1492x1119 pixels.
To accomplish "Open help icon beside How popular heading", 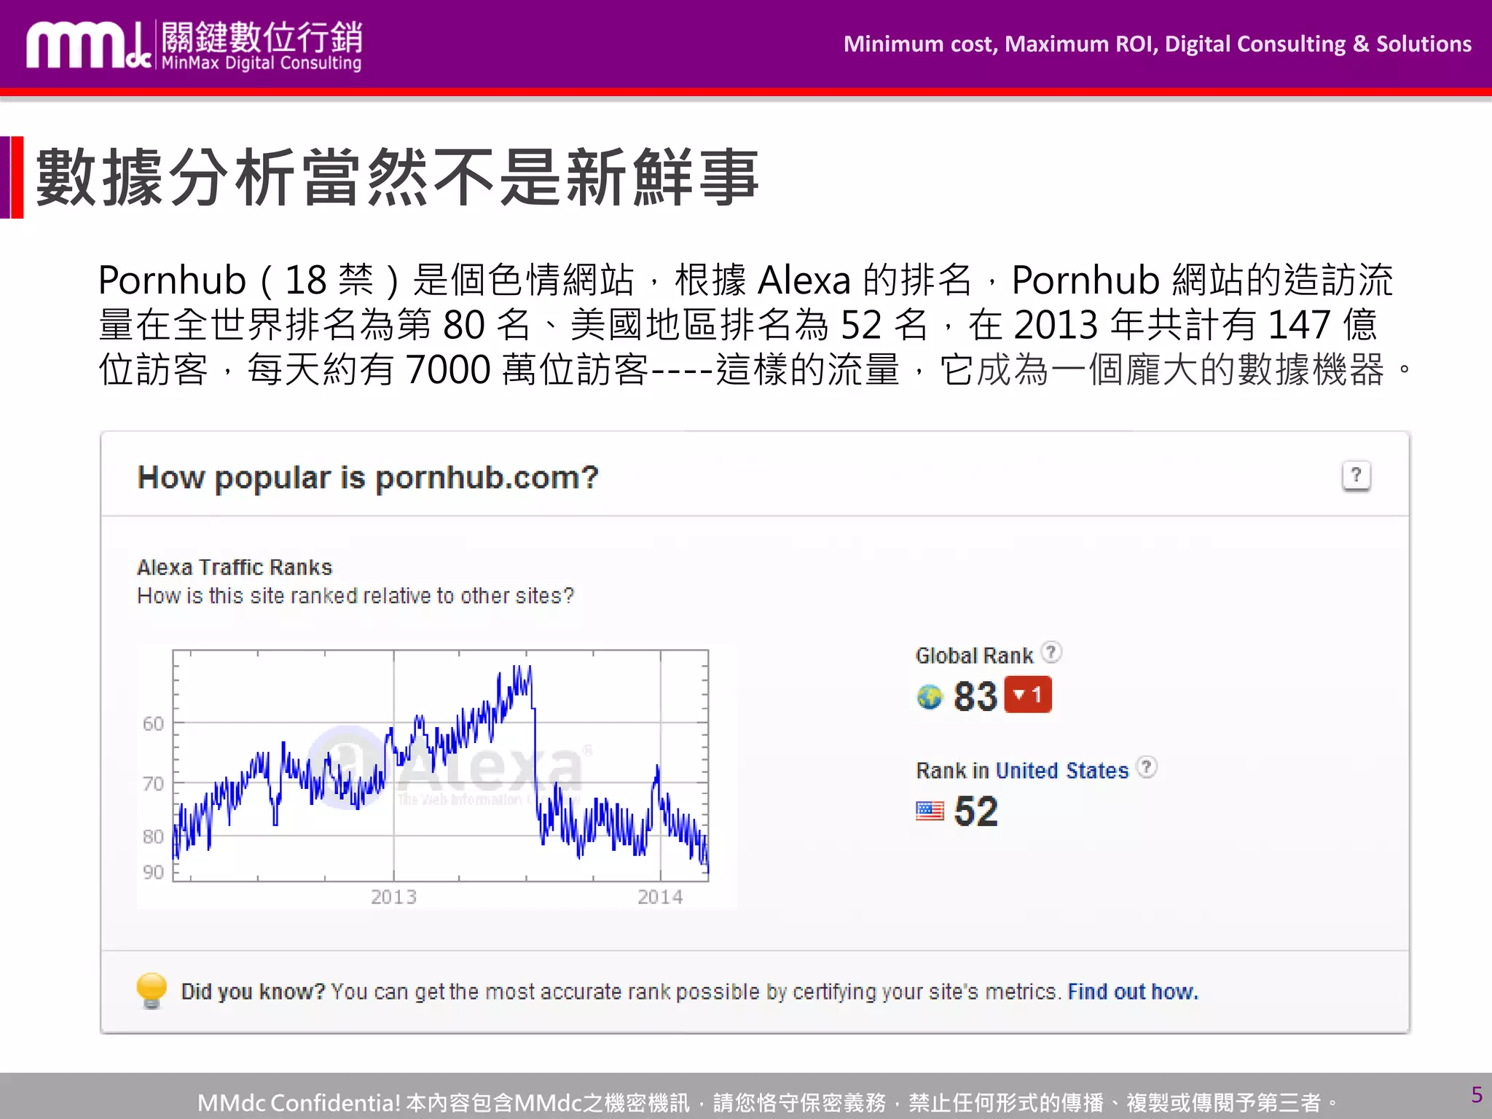I will coord(1356,476).
